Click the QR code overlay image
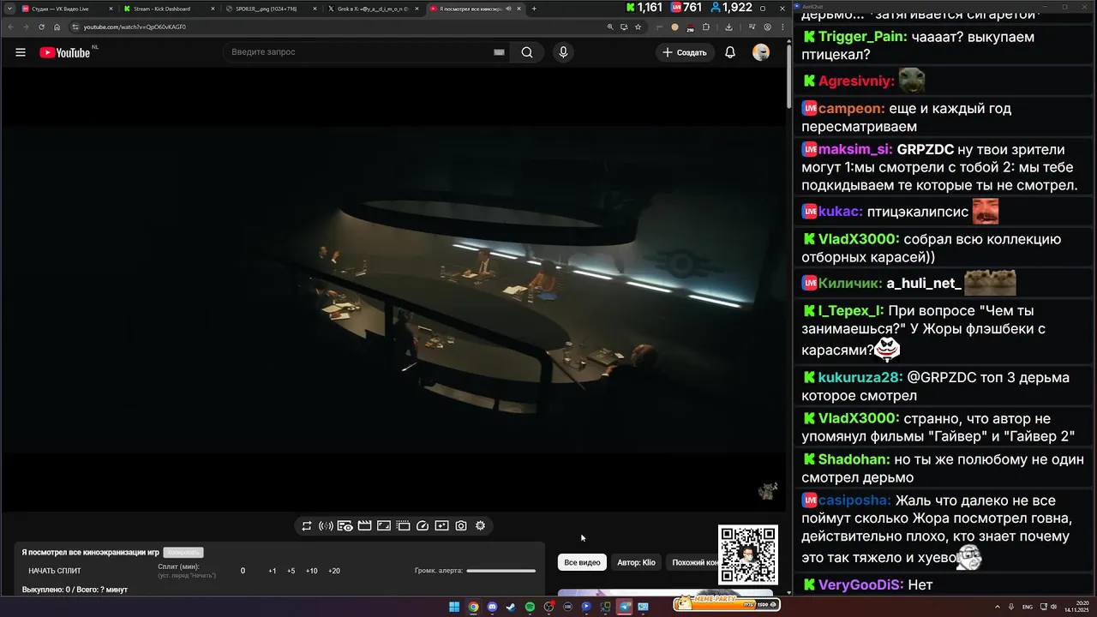Image resolution: width=1097 pixels, height=617 pixels. coord(747,555)
